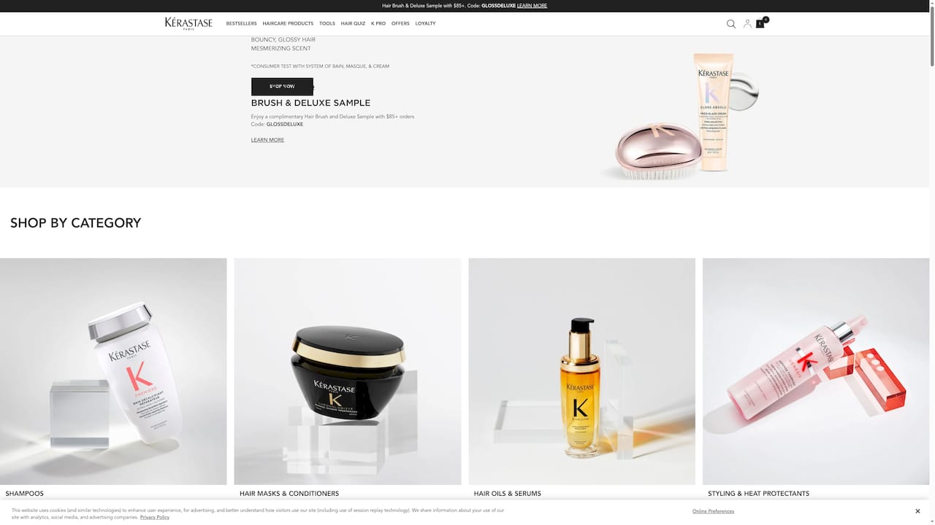Click the Shampoos category label
The width and height of the screenshot is (935, 525).
click(25, 494)
